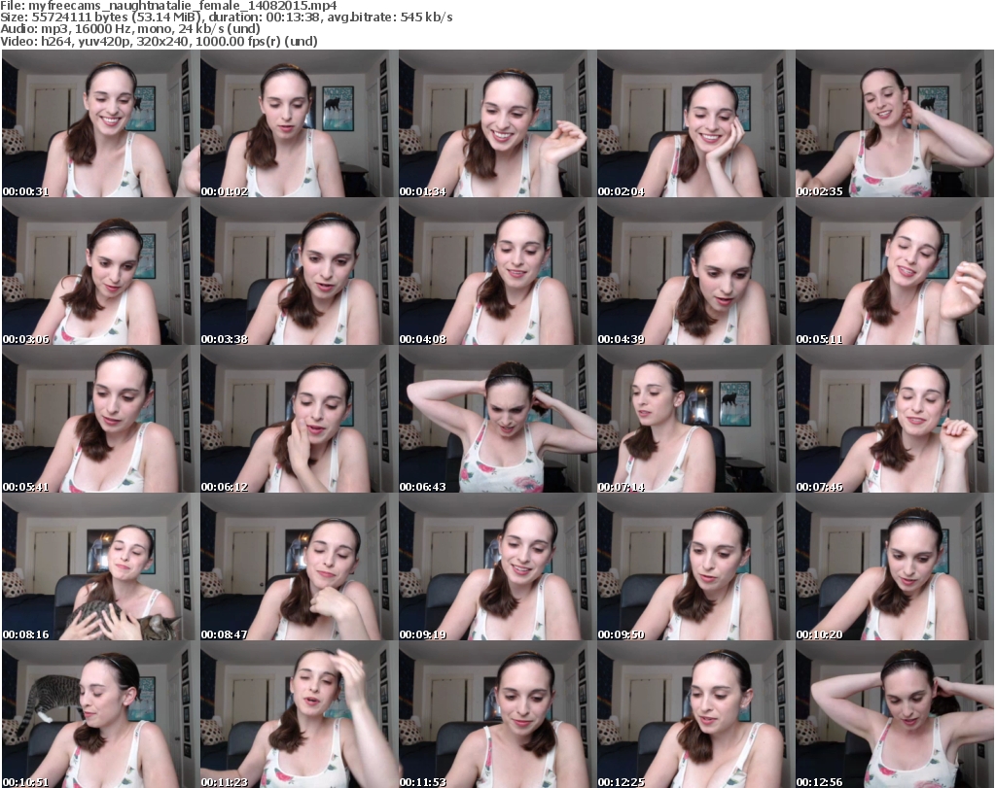Open the frame stamped 00:10:51

pos(101,714)
